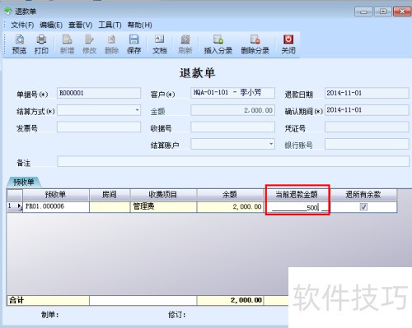Click 插入分录 insert entry icon

(x=218, y=44)
